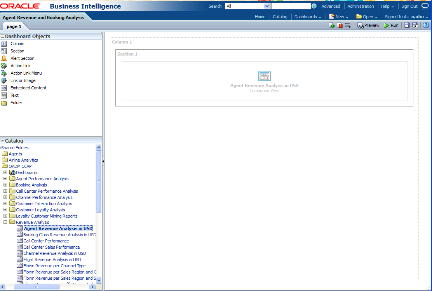This screenshot has width=432, height=291.
Task: Click the catalog scroll down arrow
Action: [99, 280]
